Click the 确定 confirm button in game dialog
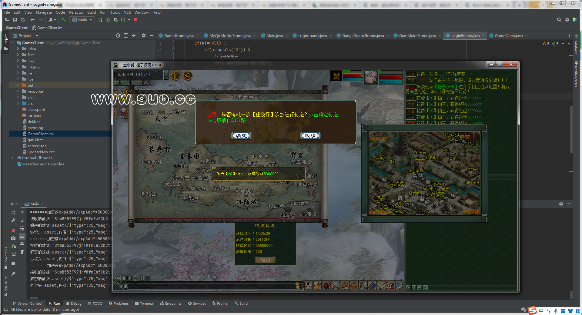This screenshot has height=315, width=582. click(x=241, y=136)
